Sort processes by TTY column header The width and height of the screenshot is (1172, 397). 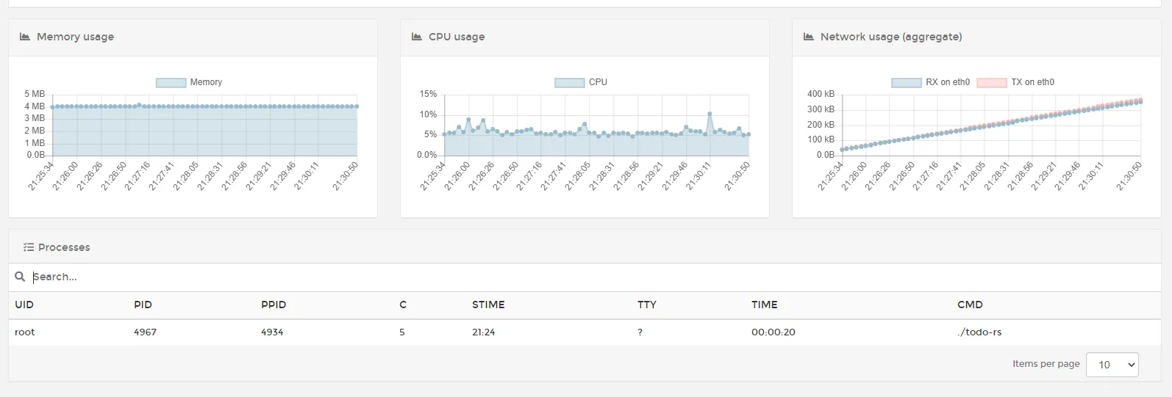647,305
